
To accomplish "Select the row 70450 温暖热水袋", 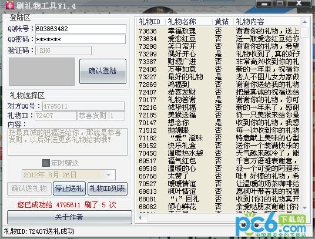I will (218, 153).
